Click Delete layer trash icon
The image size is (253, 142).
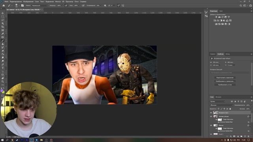(249, 136)
